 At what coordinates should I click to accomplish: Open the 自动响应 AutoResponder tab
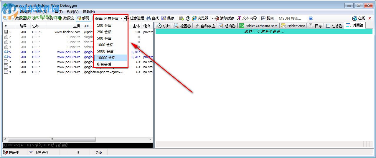pos(205,26)
